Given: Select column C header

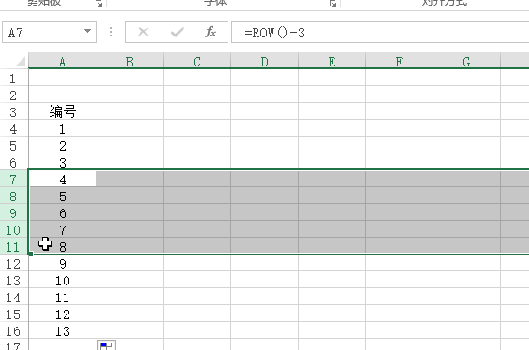Looking at the screenshot, I should pyautogui.click(x=197, y=61).
